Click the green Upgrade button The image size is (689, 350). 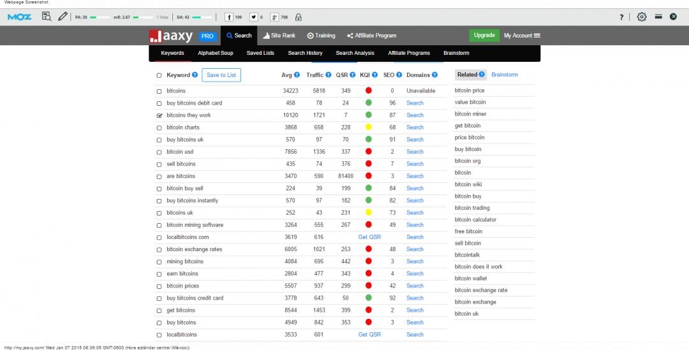(484, 35)
